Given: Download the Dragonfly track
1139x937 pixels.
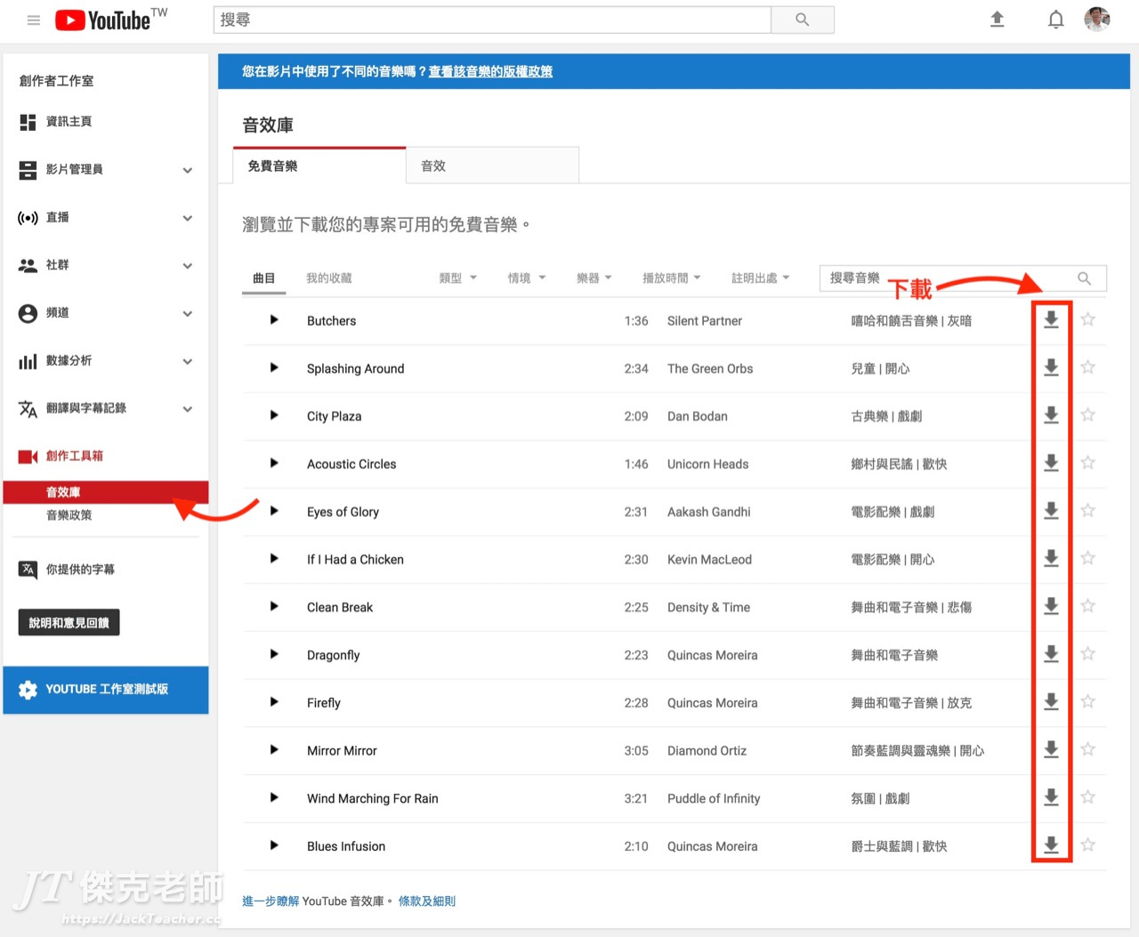Looking at the screenshot, I should tap(1051, 654).
